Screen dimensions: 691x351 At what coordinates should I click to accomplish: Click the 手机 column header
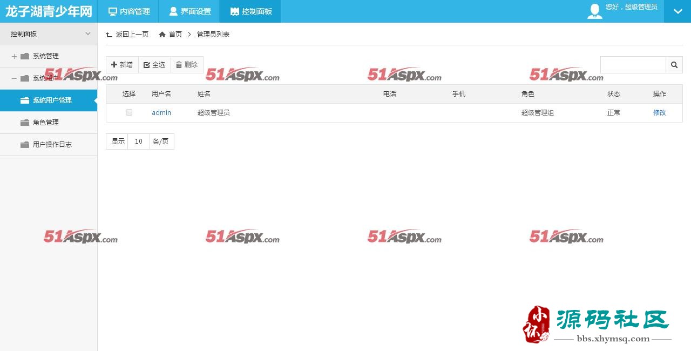coord(459,93)
